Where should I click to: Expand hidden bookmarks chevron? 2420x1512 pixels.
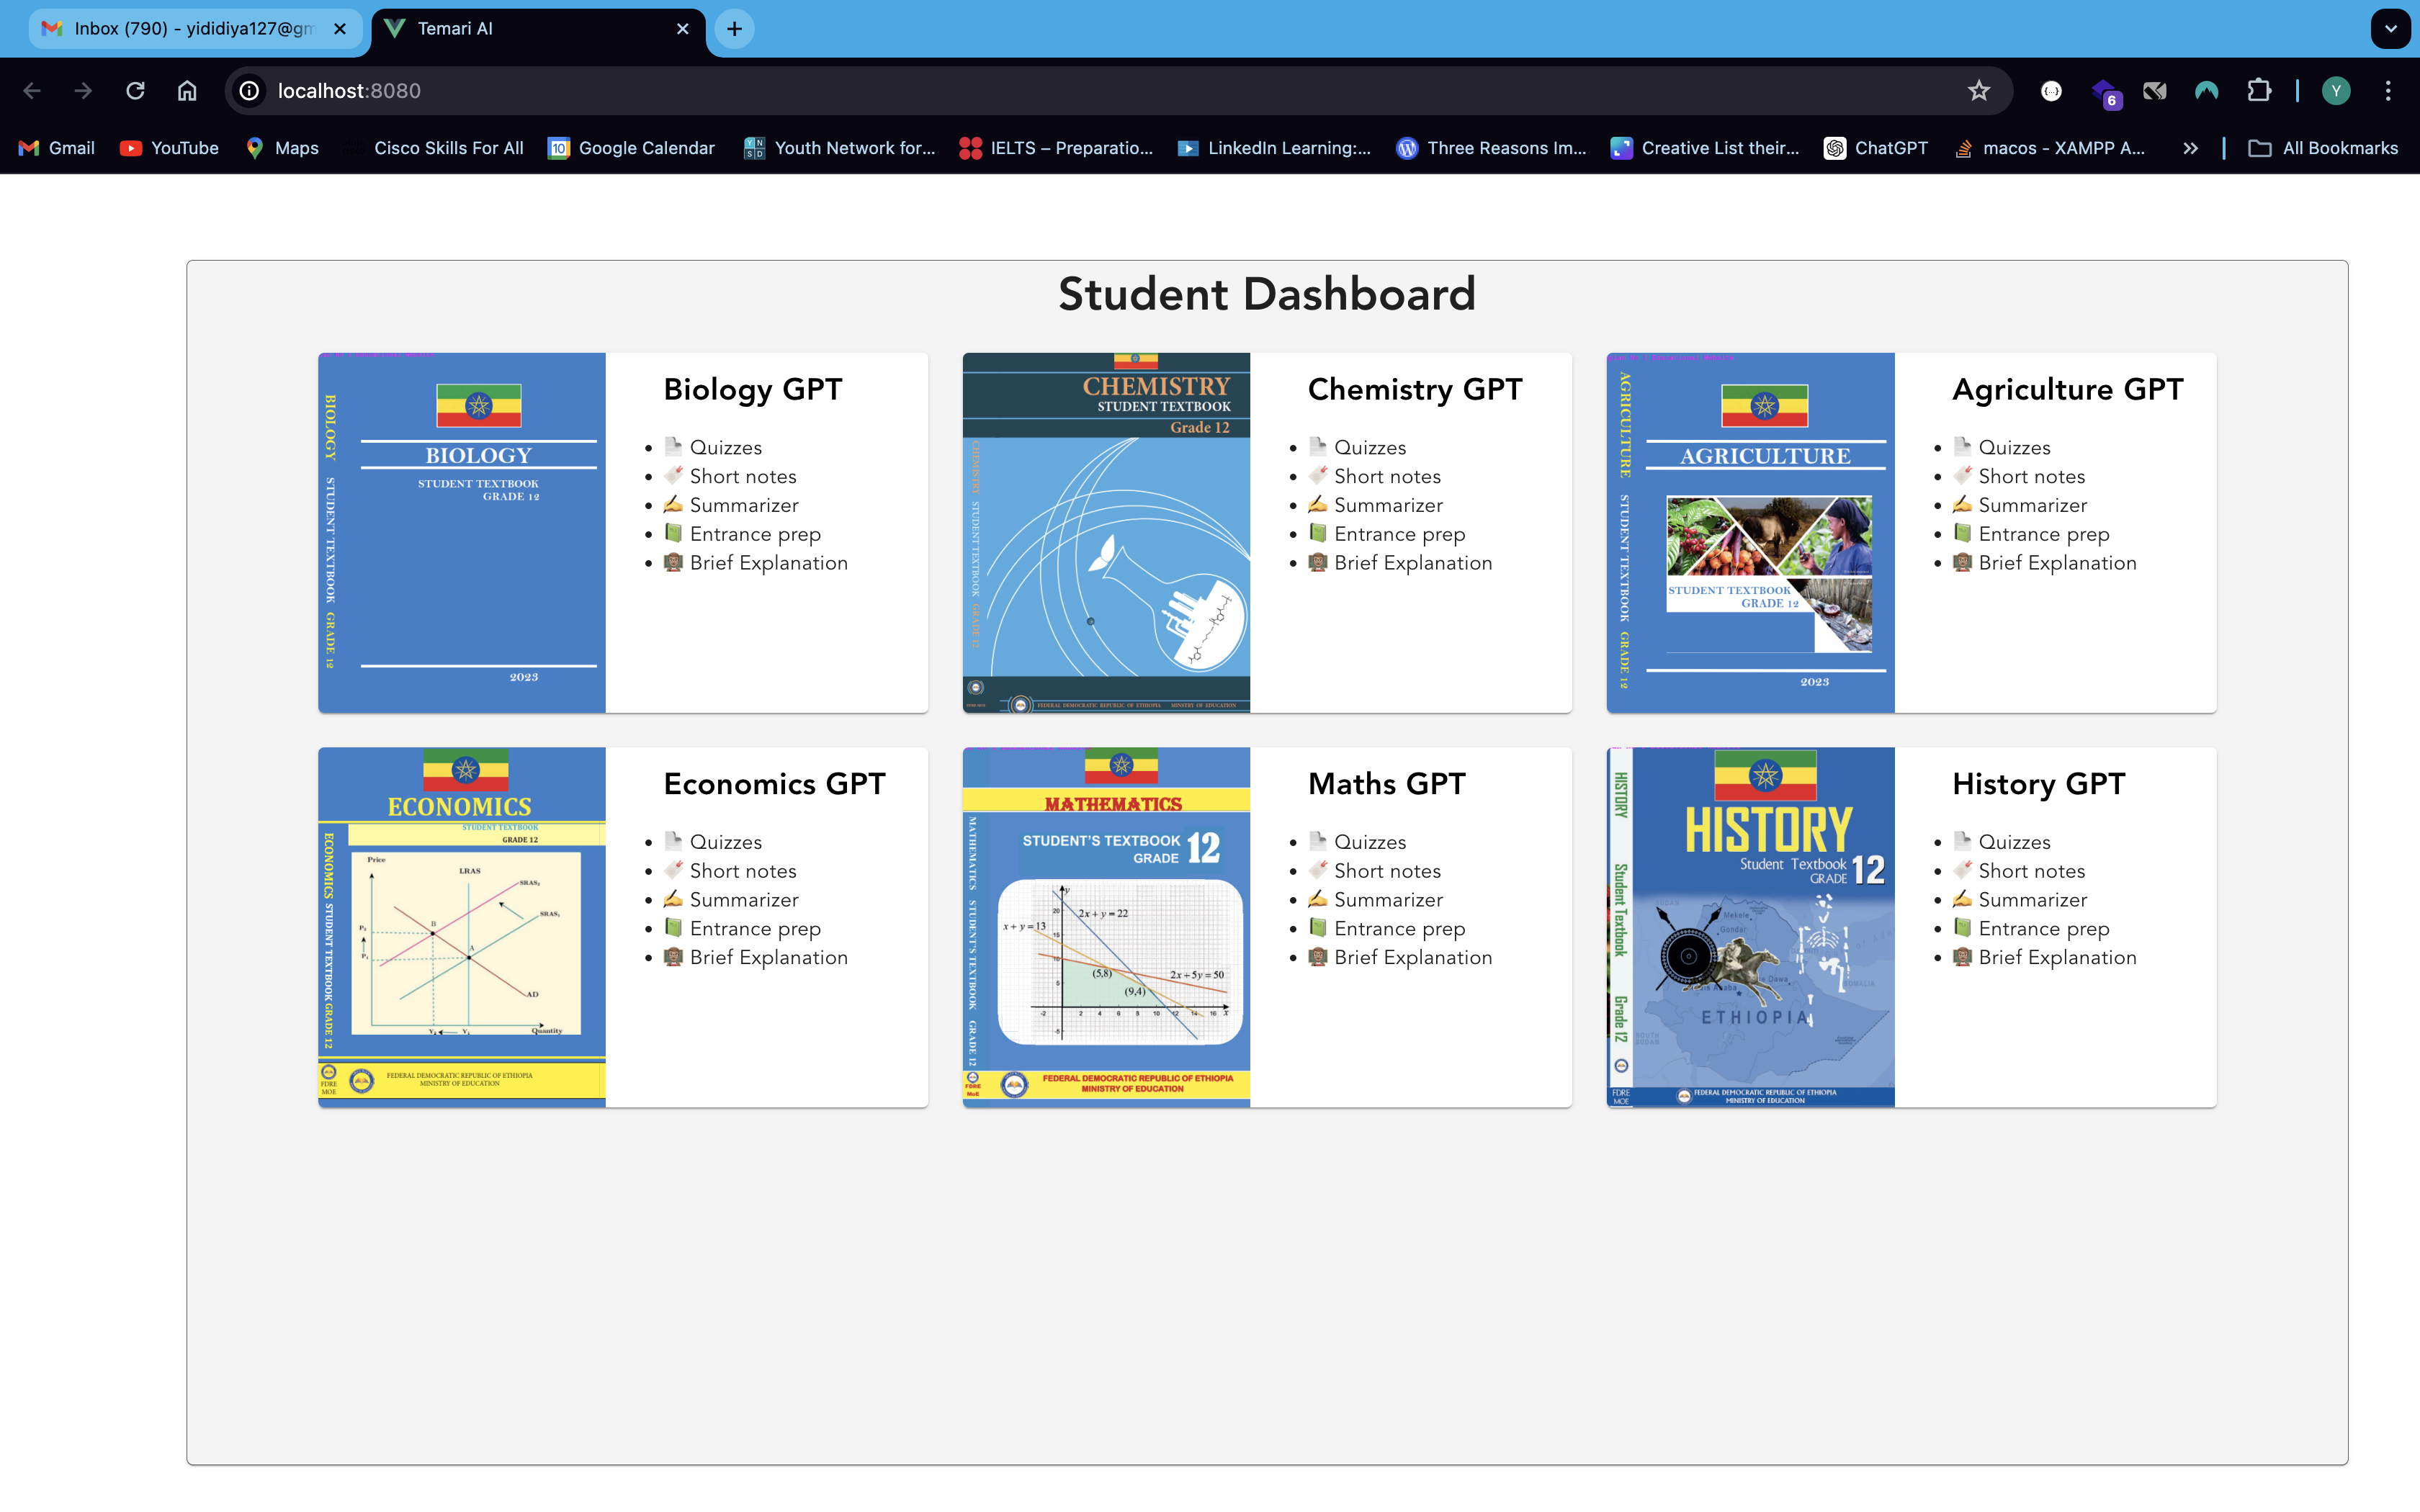pos(2190,148)
